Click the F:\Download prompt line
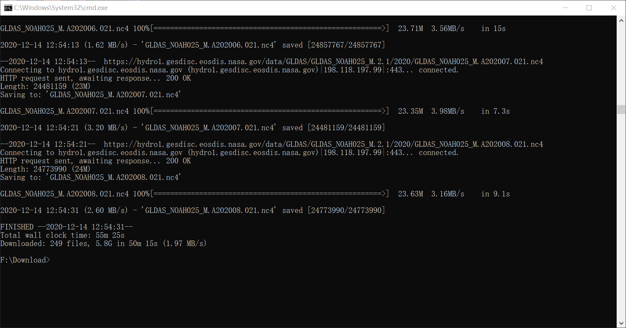The image size is (626, 328). pyautogui.click(x=25, y=260)
